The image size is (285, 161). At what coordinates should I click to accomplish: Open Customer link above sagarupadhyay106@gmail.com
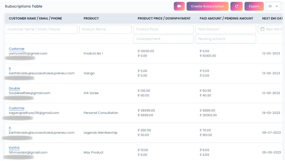(x=16, y=108)
